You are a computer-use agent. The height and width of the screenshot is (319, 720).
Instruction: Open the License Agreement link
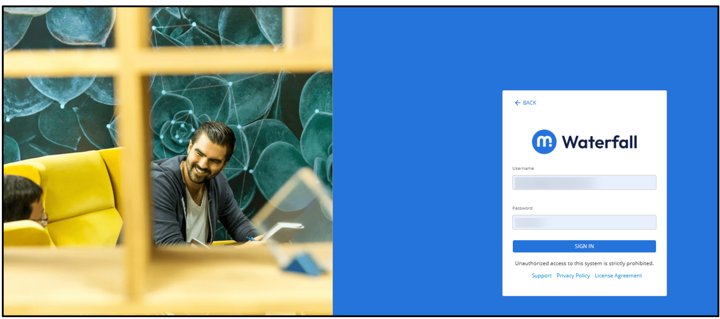pos(618,276)
